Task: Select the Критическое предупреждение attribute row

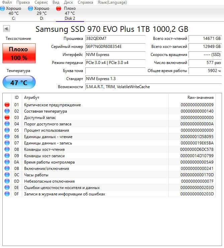Action: pyautogui.click(x=109, y=105)
